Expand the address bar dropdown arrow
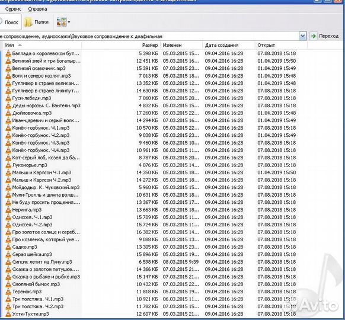This screenshot has width=345, height=320. click(x=303, y=36)
